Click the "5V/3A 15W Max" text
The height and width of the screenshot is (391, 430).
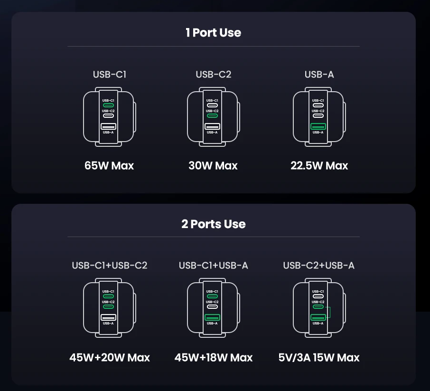click(x=319, y=357)
